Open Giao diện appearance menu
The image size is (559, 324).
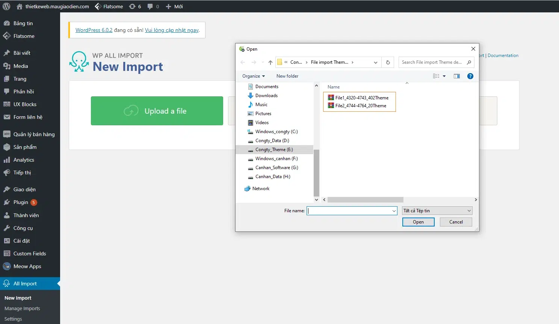coord(30,189)
